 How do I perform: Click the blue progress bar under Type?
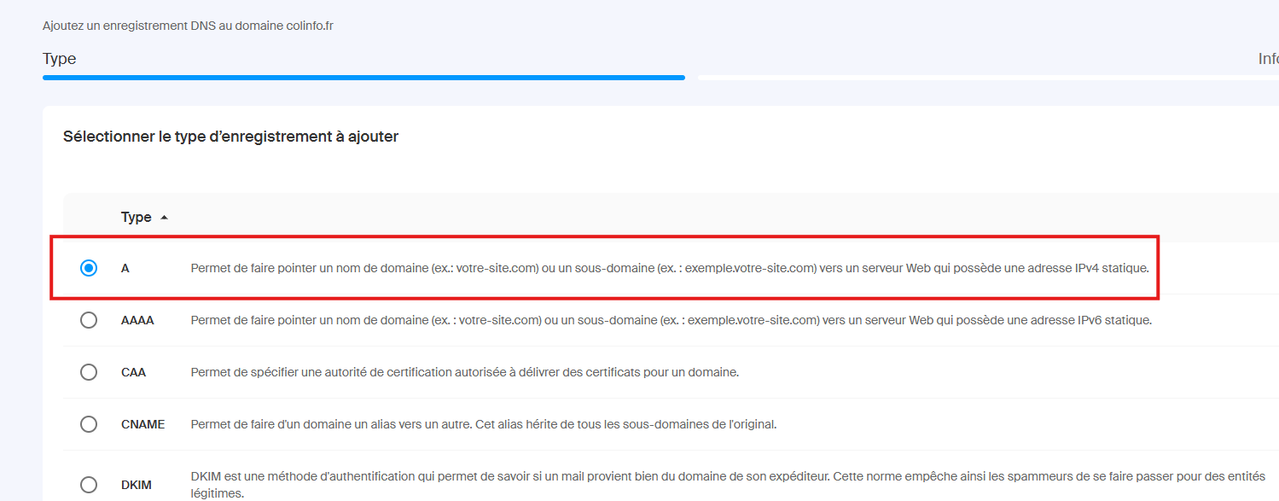click(x=363, y=78)
